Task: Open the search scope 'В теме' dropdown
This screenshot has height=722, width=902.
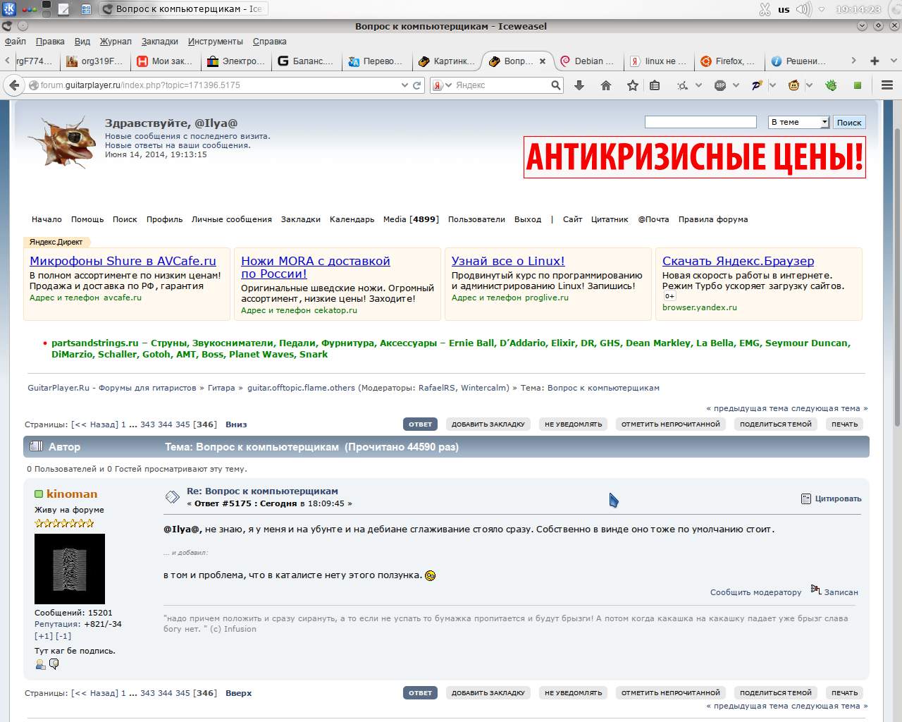Action: (x=798, y=122)
